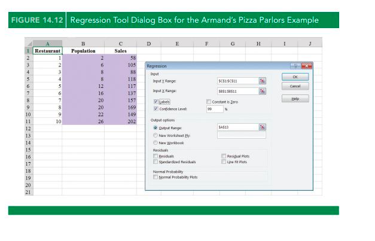Click Sales cell with value 105
The width and height of the screenshot is (375, 241).
point(121,65)
